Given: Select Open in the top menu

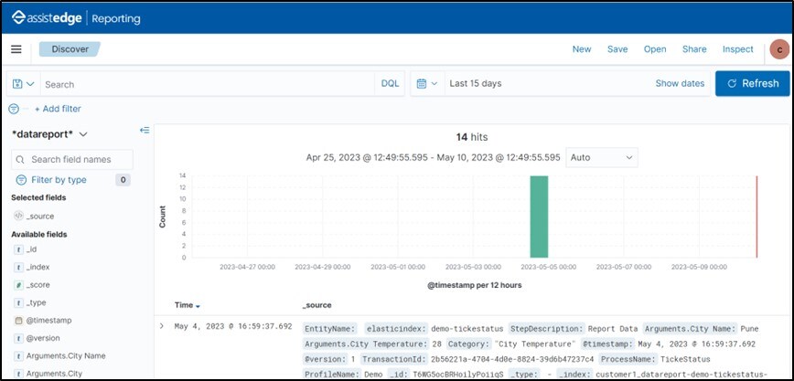Looking at the screenshot, I should tap(655, 49).
